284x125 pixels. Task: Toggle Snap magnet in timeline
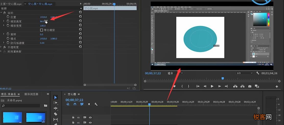click(x=75, y=104)
